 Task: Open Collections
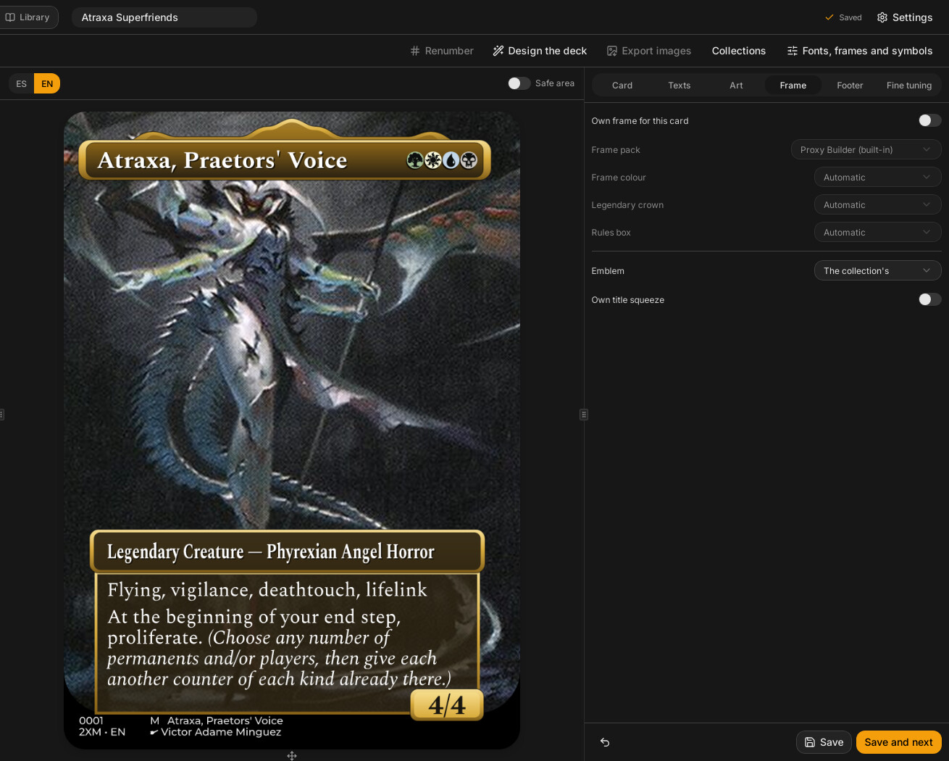(739, 51)
